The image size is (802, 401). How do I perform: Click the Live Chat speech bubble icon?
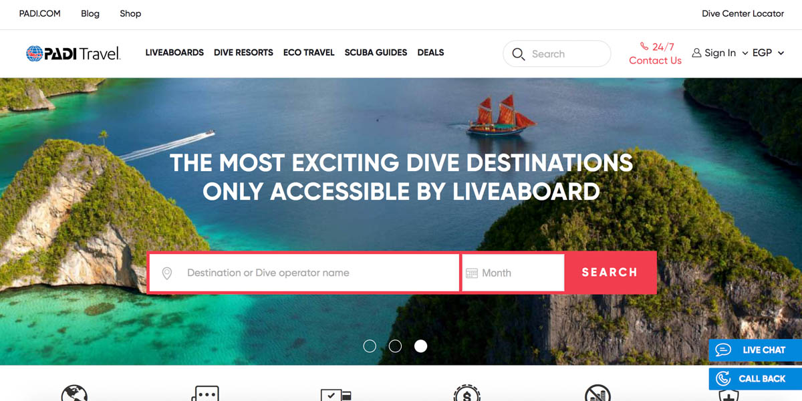coord(723,350)
